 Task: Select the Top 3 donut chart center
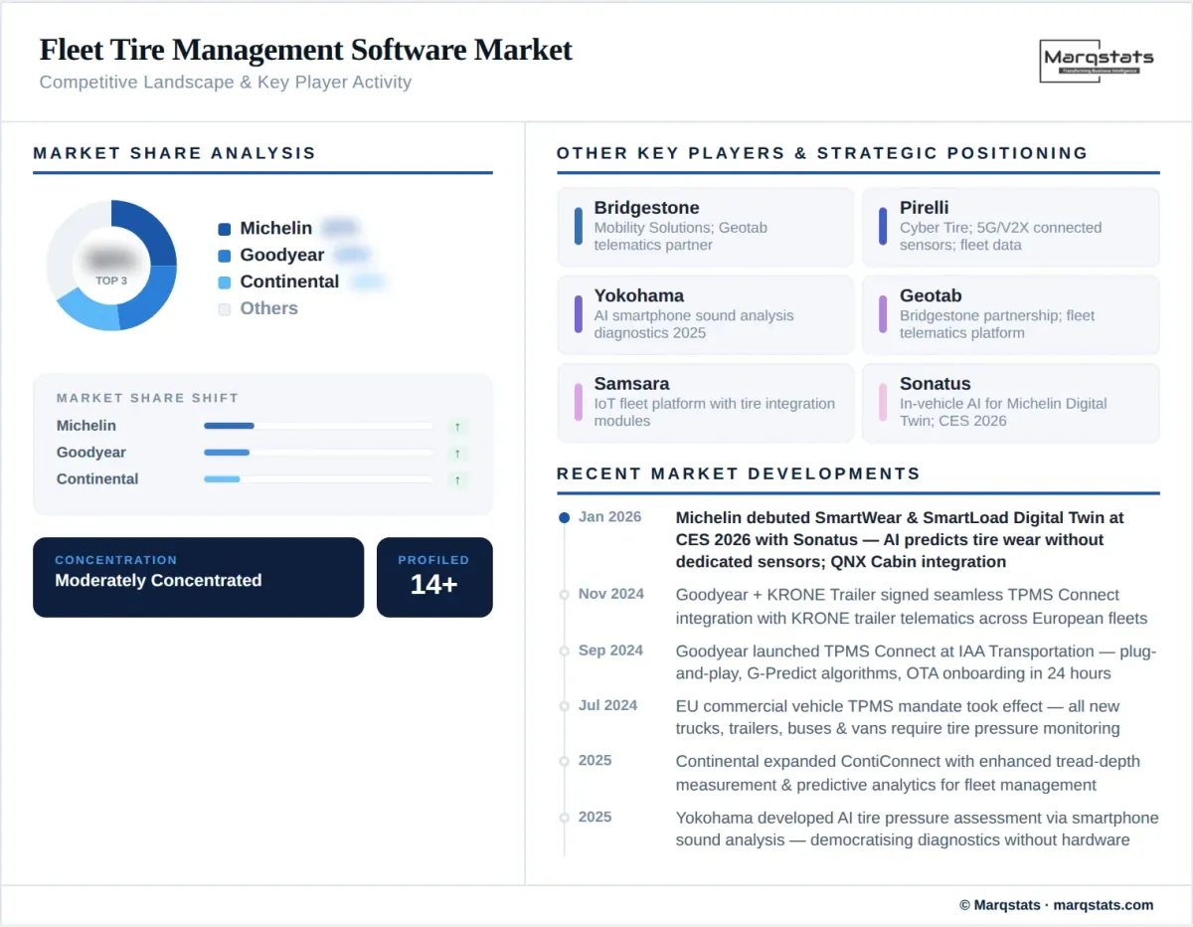112,265
